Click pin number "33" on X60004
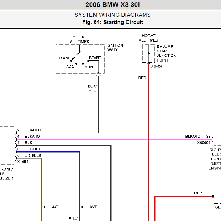 pyautogui.click(x=208, y=136)
